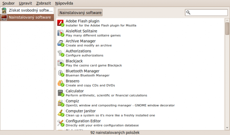This screenshot has height=135, width=230.
Task: Click the Calculator icon
Action: [61, 93]
